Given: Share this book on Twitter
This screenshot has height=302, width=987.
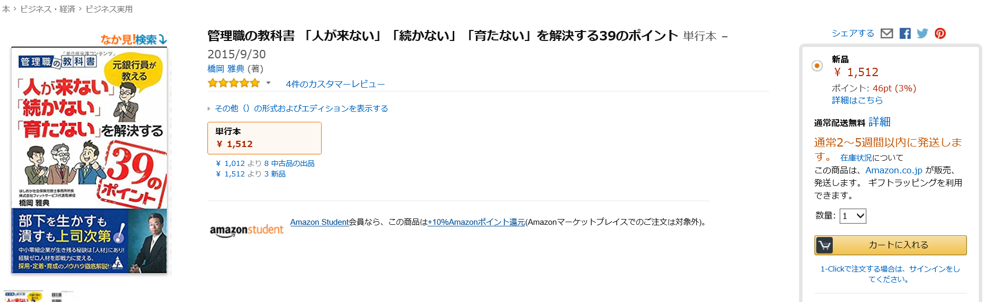Looking at the screenshot, I should (922, 34).
